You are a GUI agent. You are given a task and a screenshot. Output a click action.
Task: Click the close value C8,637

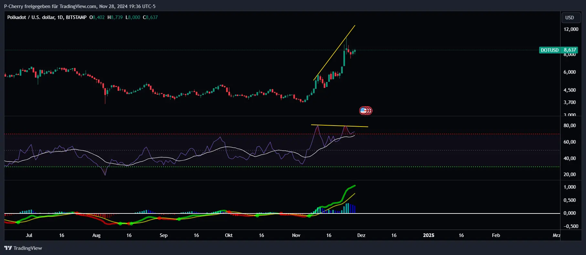coord(150,17)
